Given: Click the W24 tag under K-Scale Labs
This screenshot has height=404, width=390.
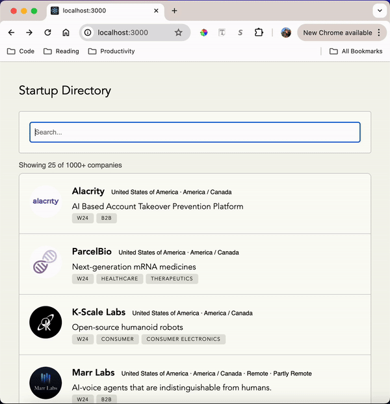Looking at the screenshot, I should click(83, 339).
